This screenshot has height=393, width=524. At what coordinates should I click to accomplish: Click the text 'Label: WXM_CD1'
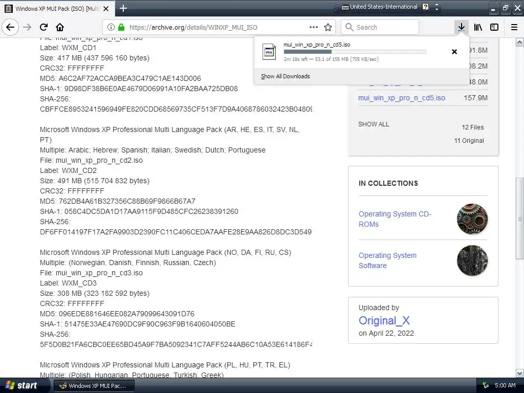(68, 48)
